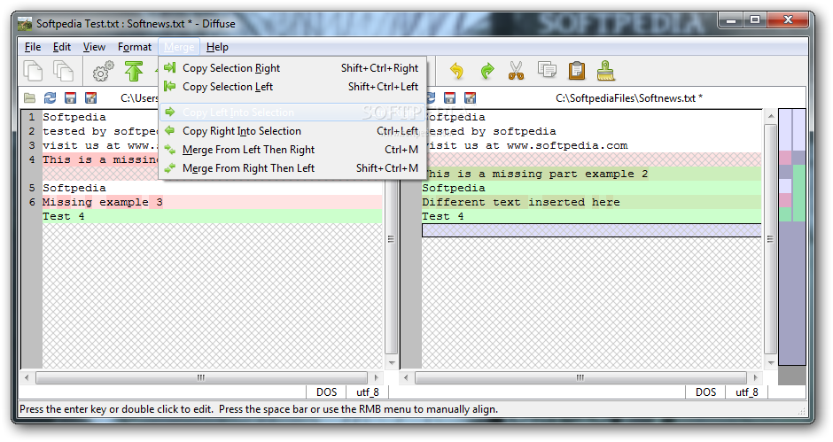Click the empty selected line in right pane

591,230
